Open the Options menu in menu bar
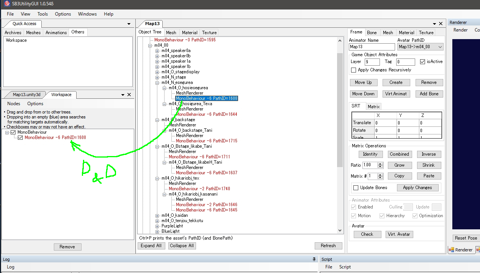 pos(63,14)
